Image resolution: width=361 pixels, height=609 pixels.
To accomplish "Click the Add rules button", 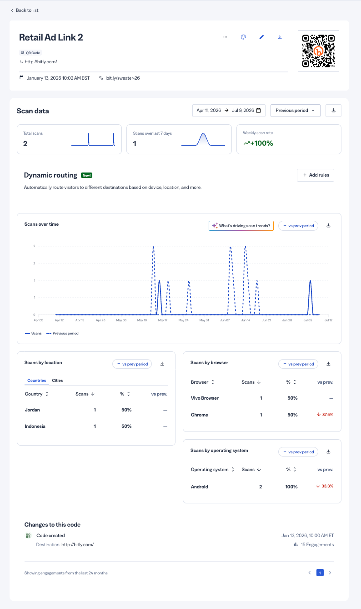I will click(316, 175).
